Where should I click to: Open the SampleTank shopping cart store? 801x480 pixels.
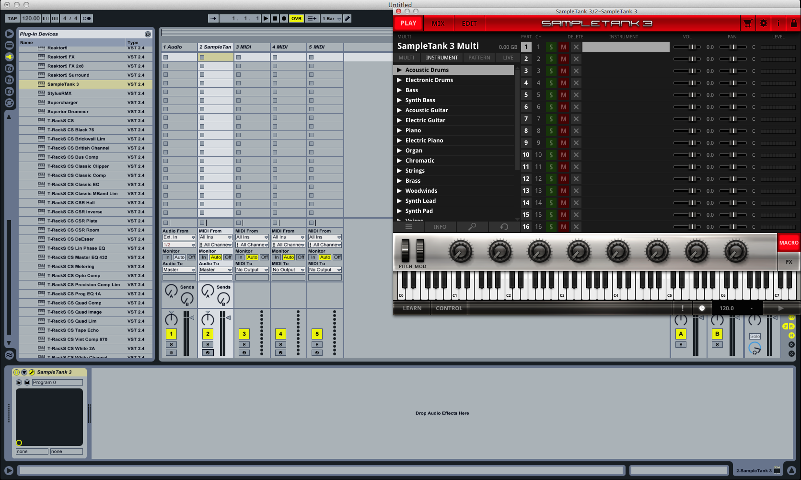pos(747,23)
